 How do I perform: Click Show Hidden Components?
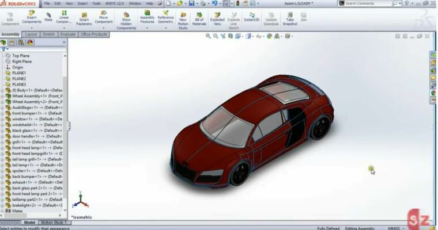(x=126, y=21)
